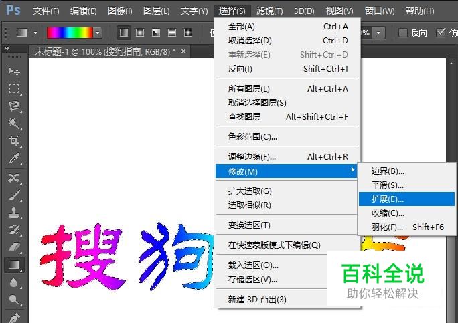This screenshot has height=323, width=458.
Task: Open the 视图(V) menu
Action: point(339,11)
